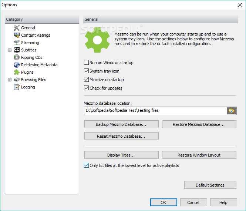Select Subtitles in the category list

pos(29,50)
